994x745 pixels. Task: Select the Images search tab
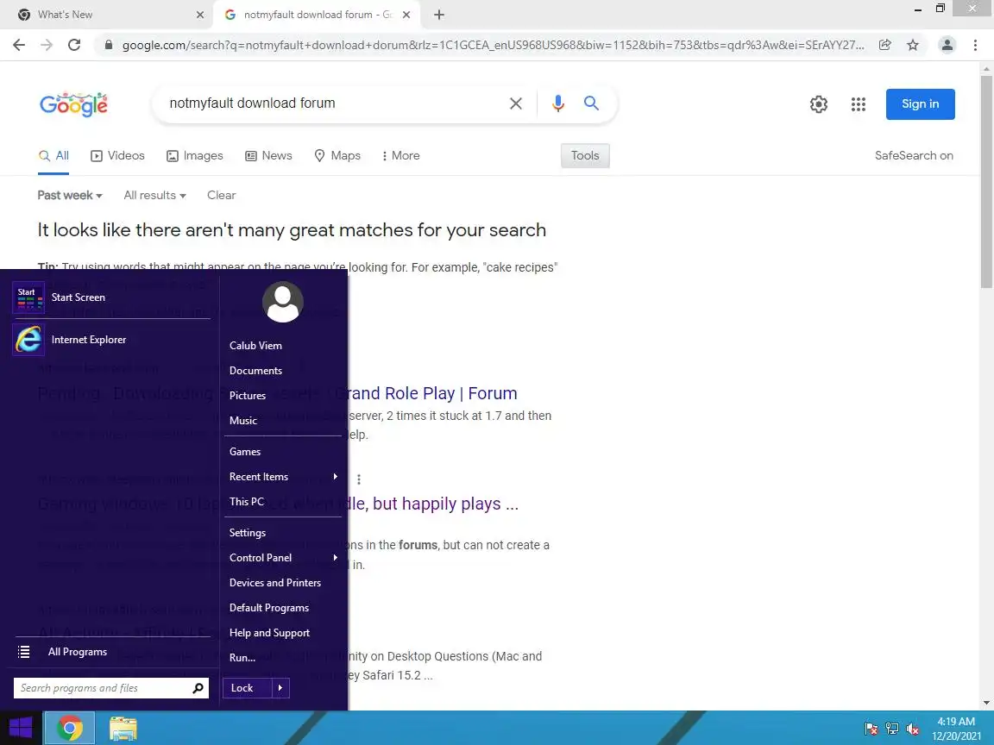(x=195, y=156)
